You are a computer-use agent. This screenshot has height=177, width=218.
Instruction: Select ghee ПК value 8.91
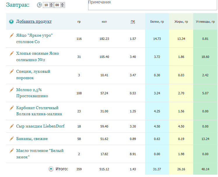pos(133,154)
